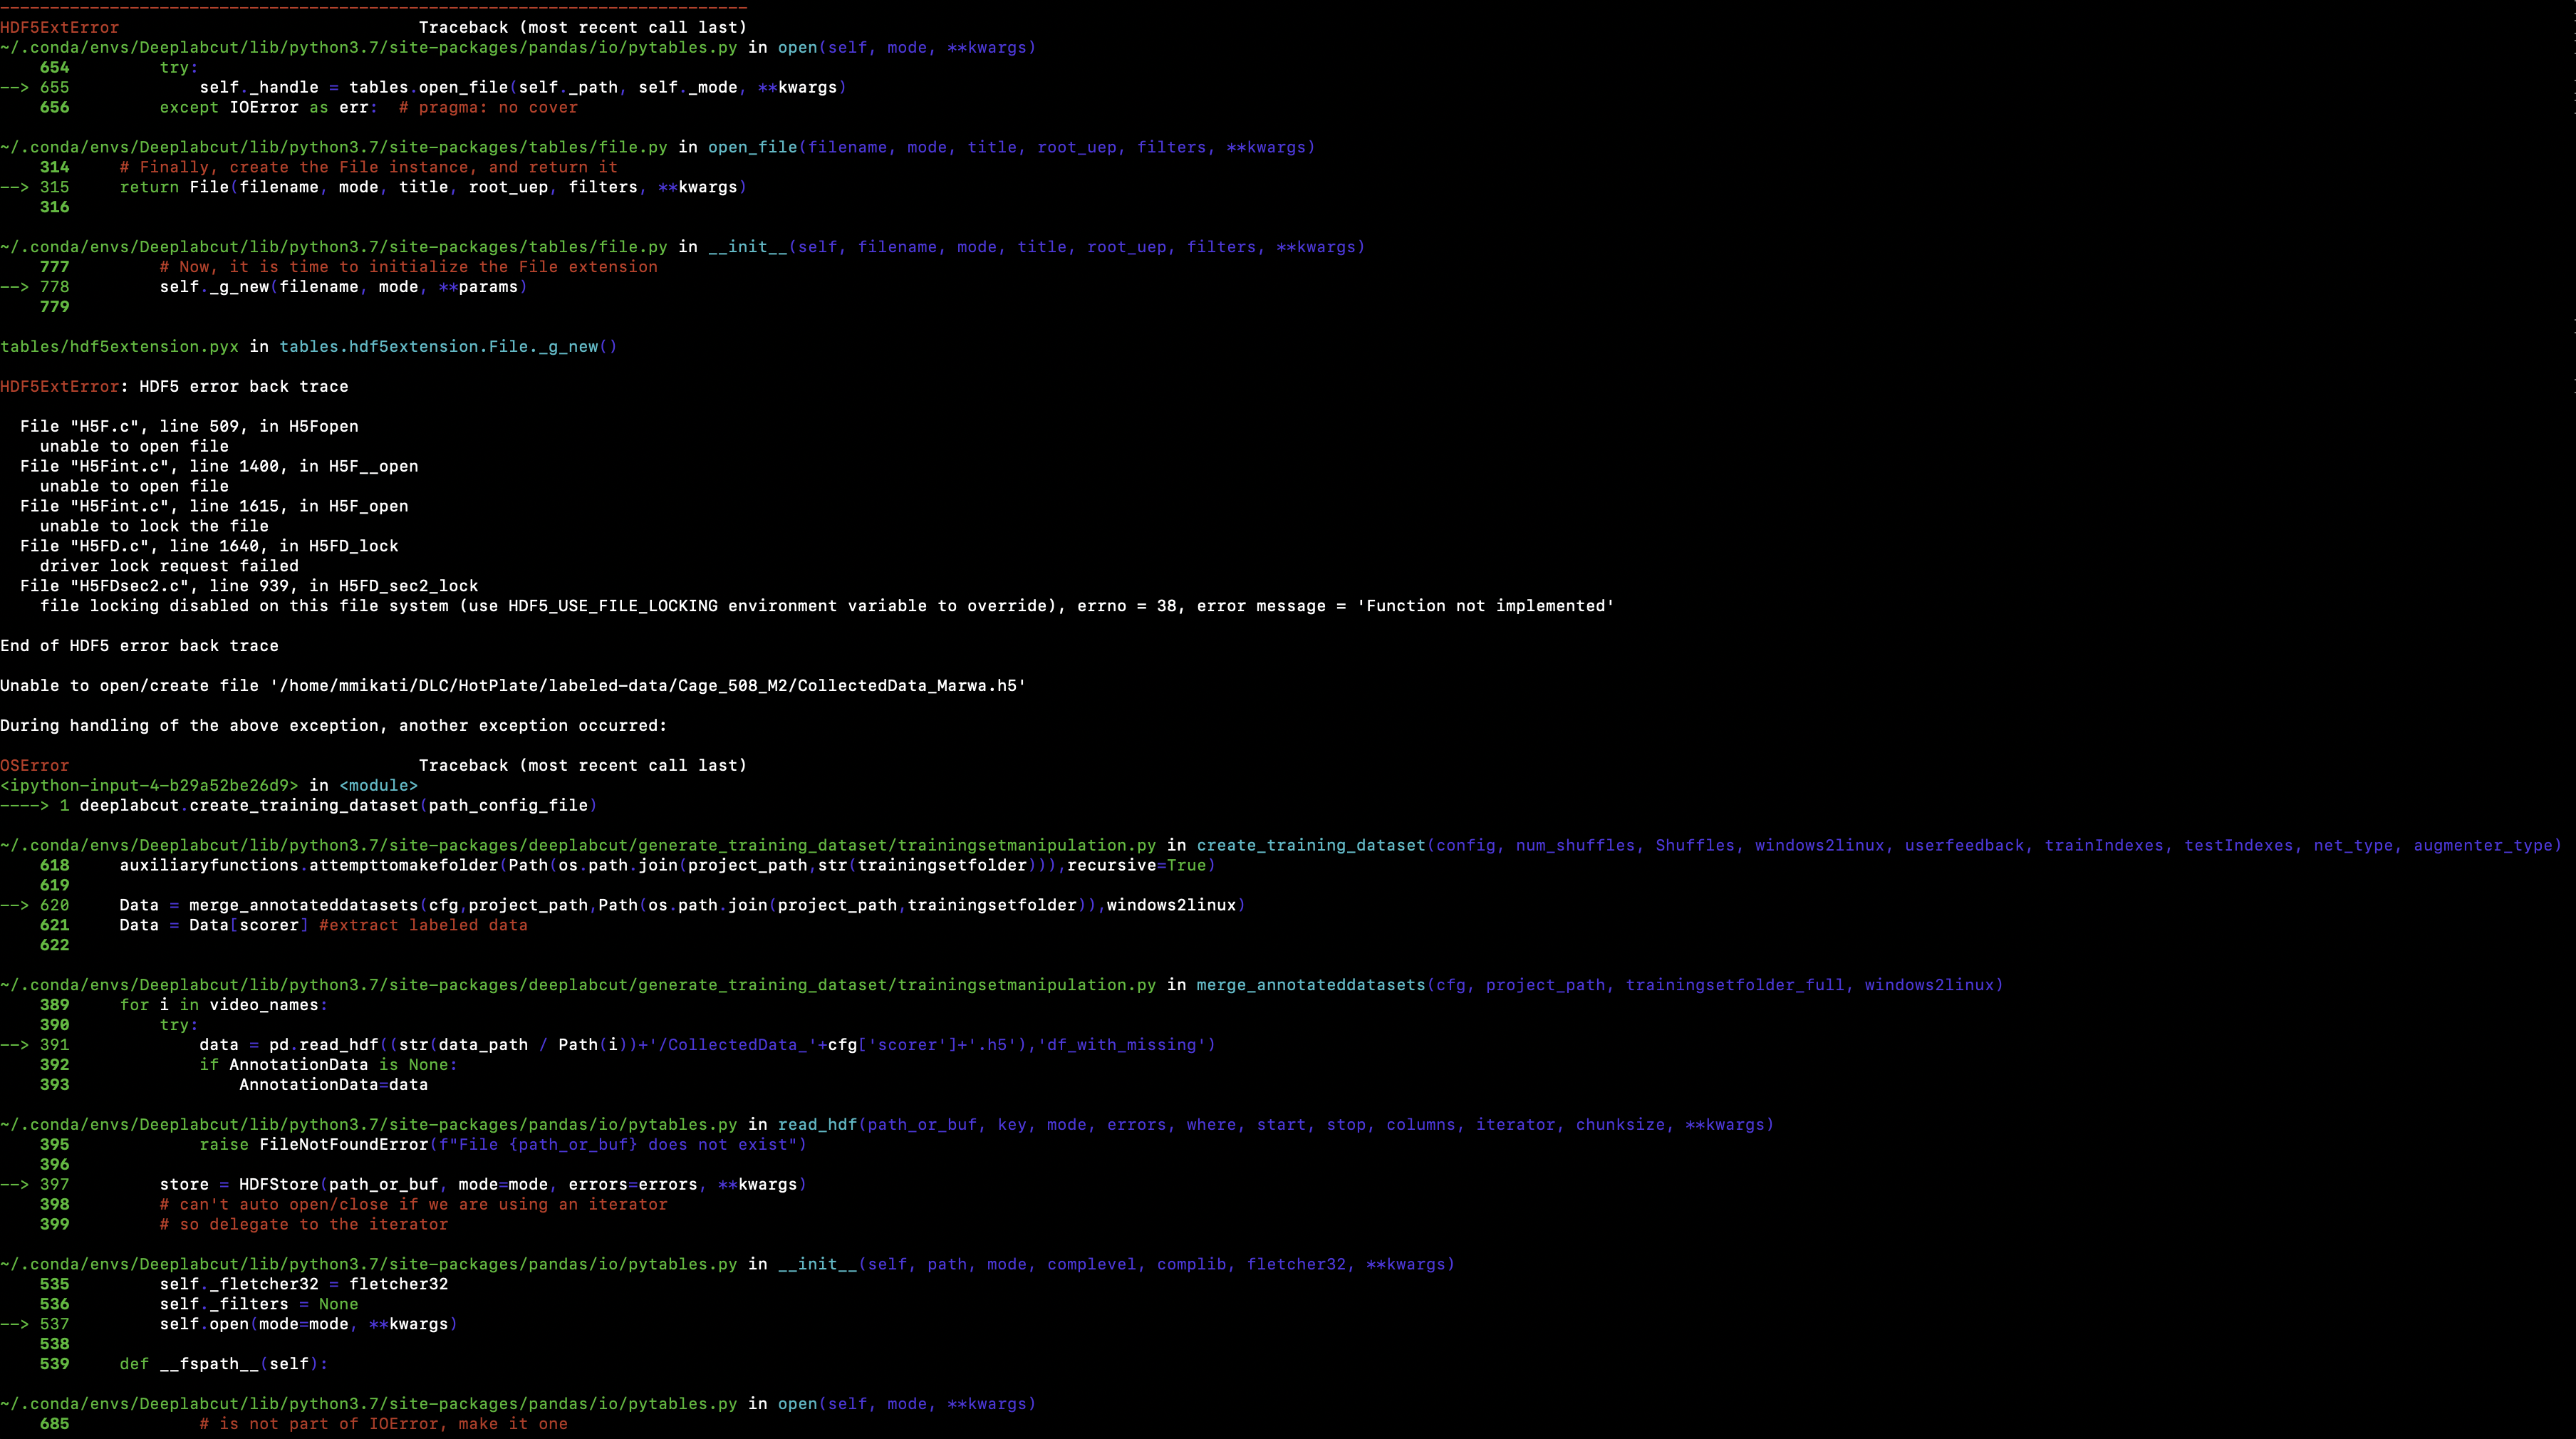This screenshot has width=2576, height=1439.
Task: Select the CollectedData_Marwa.h5 file path text
Action: (x=645, y=685)
